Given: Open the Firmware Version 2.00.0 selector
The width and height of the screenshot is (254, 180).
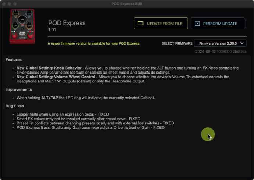Looking at the screenshot, I should pos(220,43).
